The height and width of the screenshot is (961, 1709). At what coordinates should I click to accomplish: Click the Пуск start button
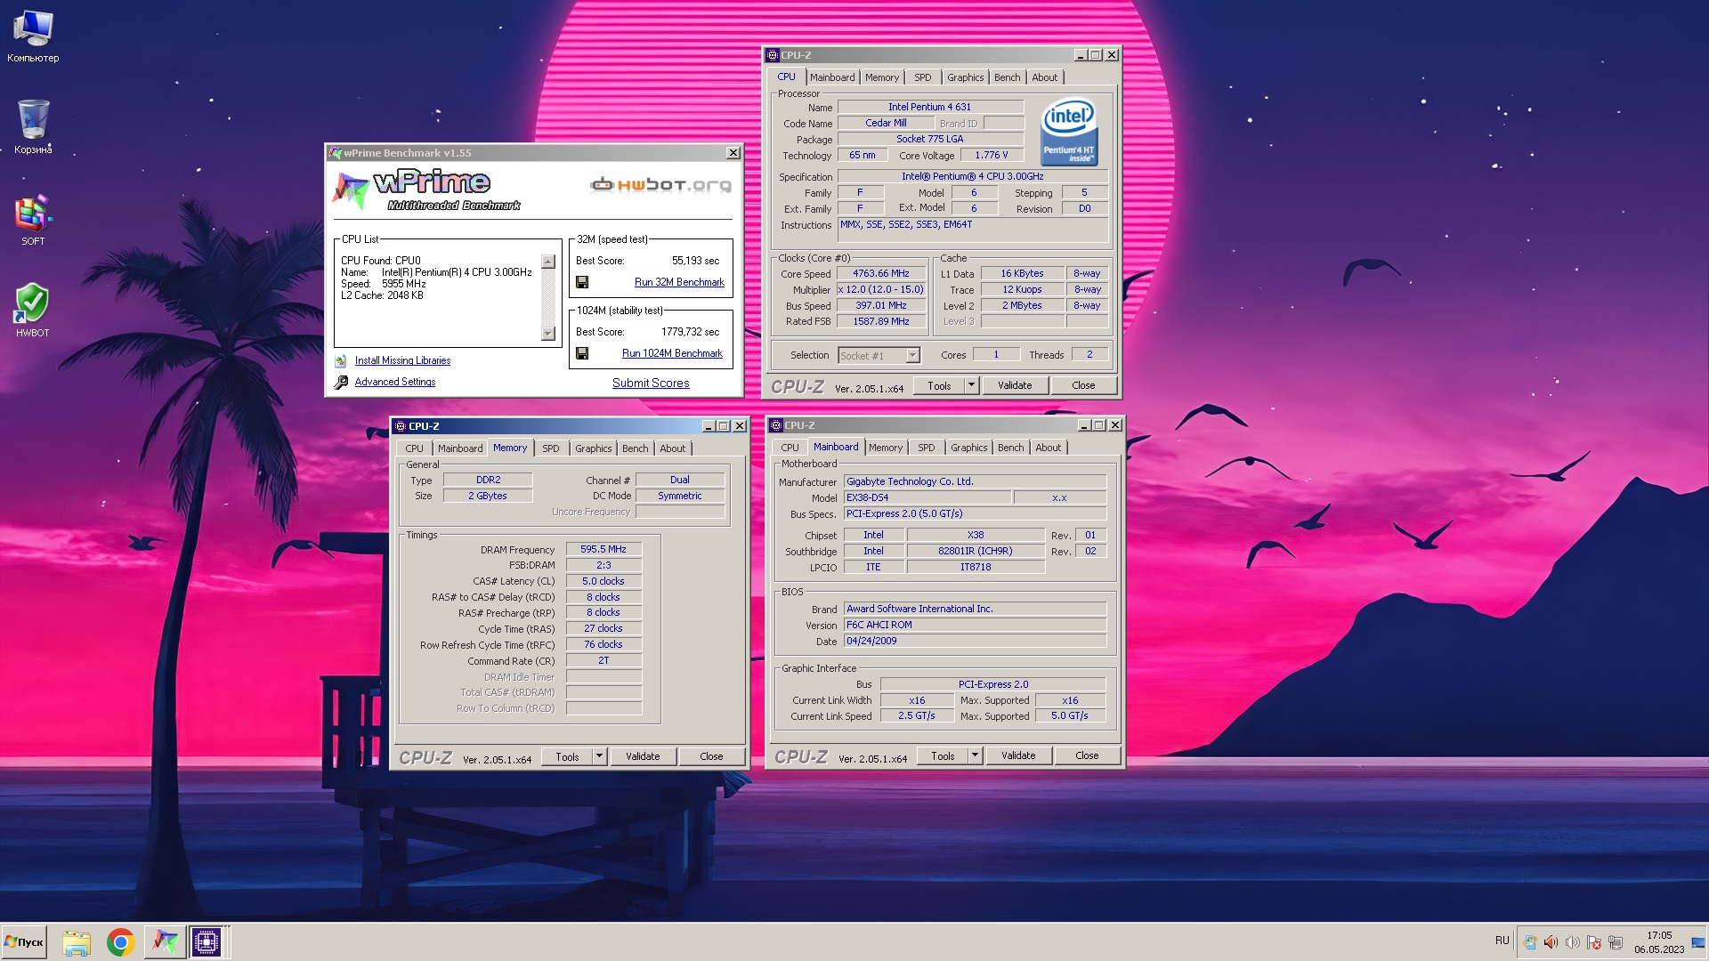(24, 942)
